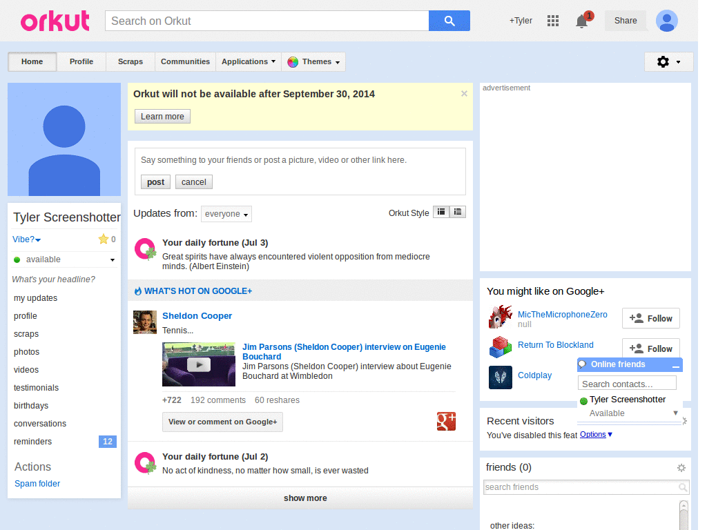Open the Vibe? dropdown

[x=27, y=239]
